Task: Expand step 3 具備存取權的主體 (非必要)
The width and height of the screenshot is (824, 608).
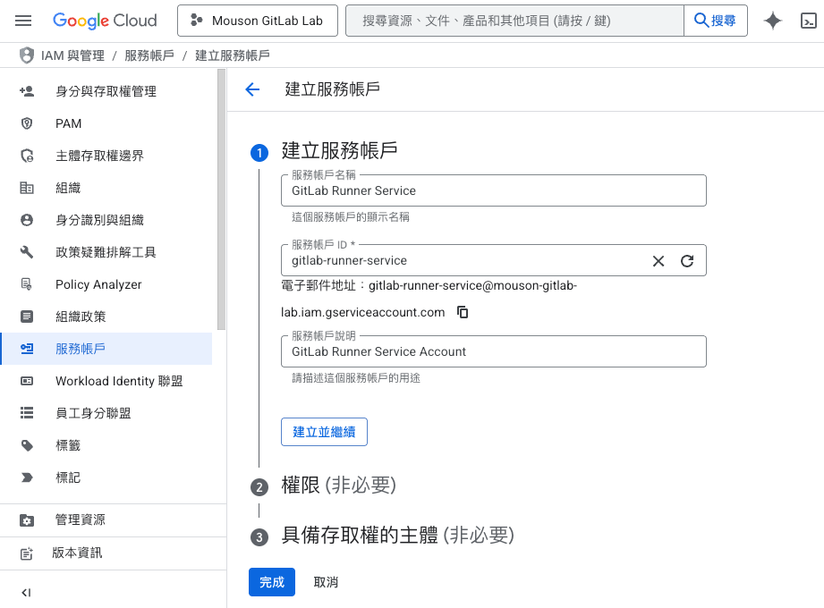Action: (397, 536)
